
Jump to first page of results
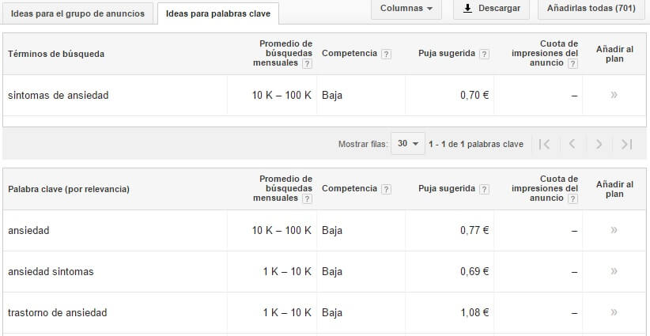coord(544,144)
